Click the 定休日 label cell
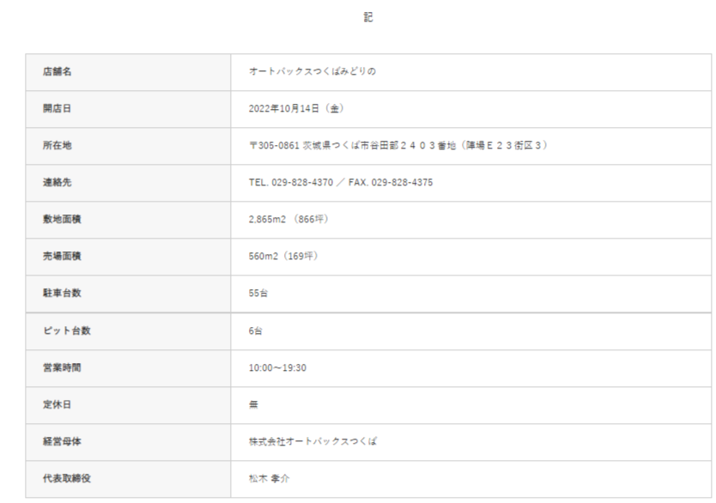The width and height of the screenshot is (716, 503). [x=57, y=404]
